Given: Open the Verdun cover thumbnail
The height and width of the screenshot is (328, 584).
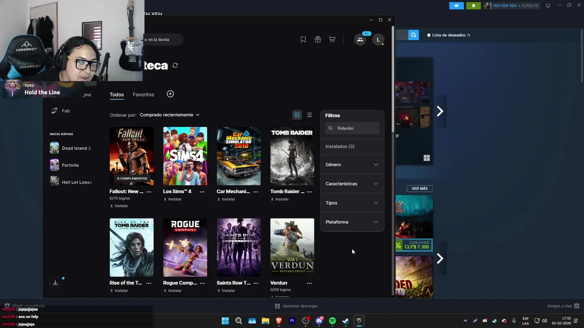Looking at the screenshot, I should pyautogui.click(x=292, y=247).
